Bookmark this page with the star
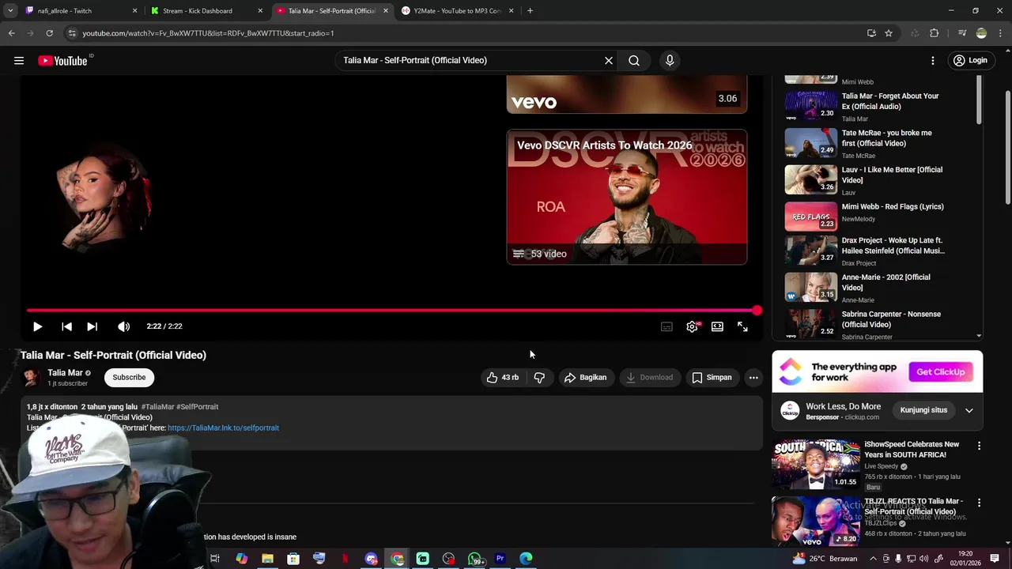This screenshot has height=569, width=1012. click(889, 33)
